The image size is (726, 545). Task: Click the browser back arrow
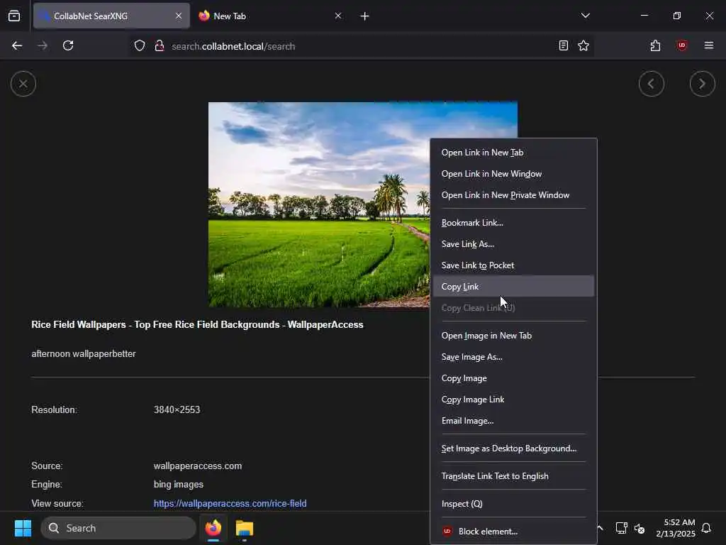[x=17, y=46]
